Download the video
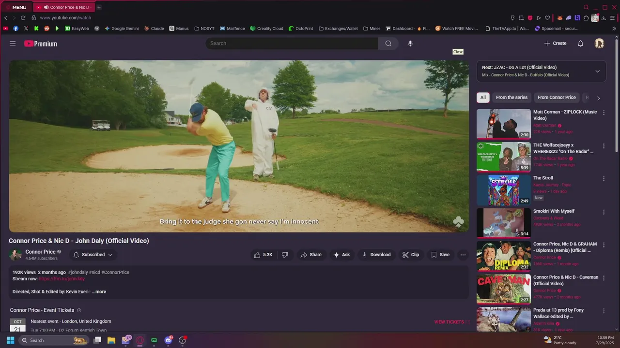This screenshot has width=620, height=348. point(376,255)
